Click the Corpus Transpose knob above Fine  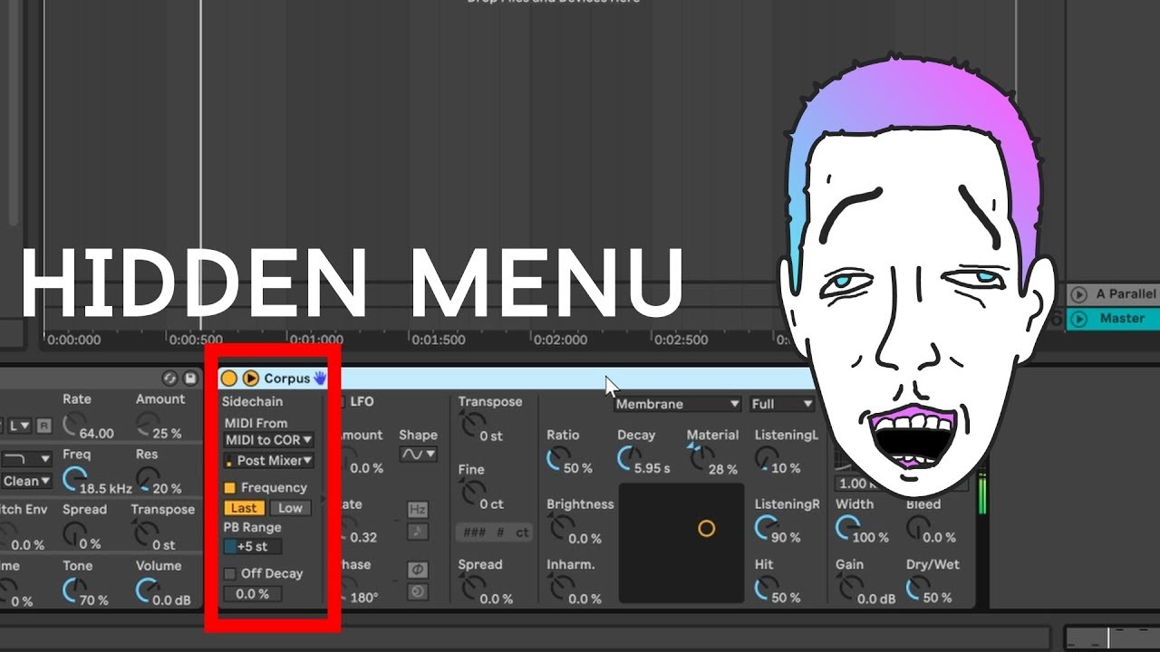click(472, 422)
